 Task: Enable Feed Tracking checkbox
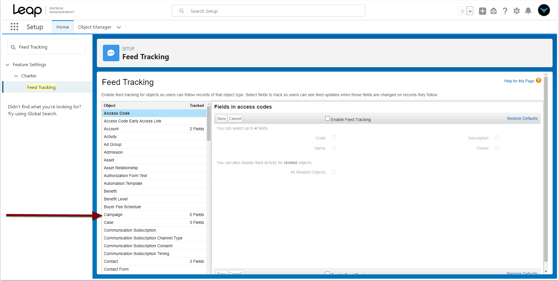(327, 119)
